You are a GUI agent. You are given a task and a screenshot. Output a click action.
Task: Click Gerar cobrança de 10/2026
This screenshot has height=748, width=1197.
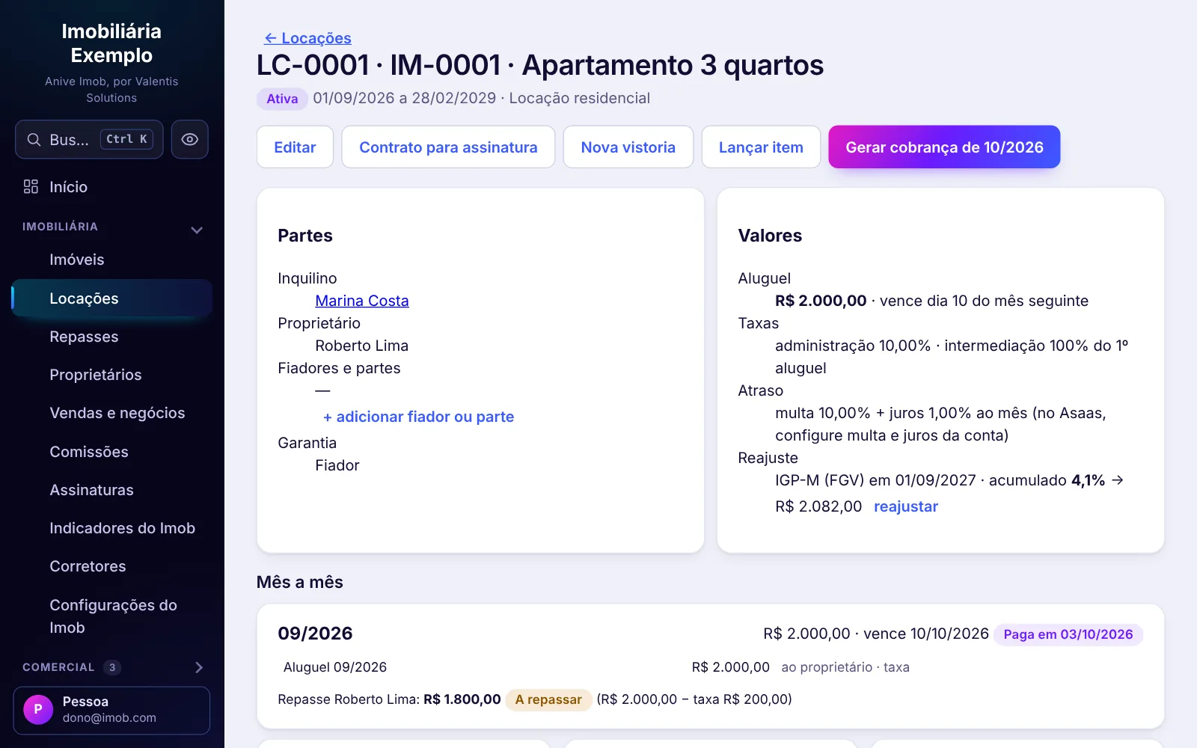pyautogui.click(x=944, y=147)
